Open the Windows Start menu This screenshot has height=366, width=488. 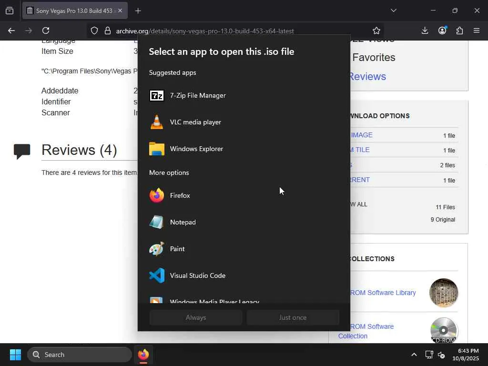pyautogui.click(x=15, y=355)
